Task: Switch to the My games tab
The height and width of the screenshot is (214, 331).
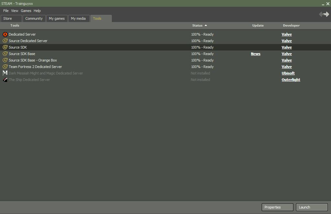Action: pos(57,18)
